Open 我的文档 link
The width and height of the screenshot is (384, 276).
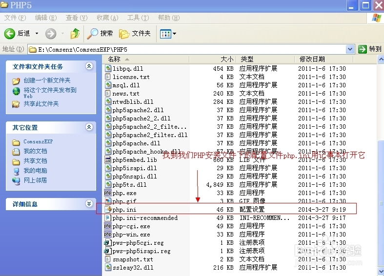point(35,151)
